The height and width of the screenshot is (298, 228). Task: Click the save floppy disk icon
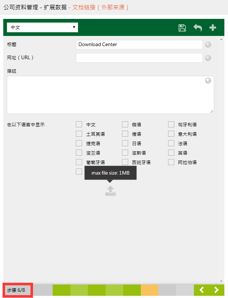[182, 28]
